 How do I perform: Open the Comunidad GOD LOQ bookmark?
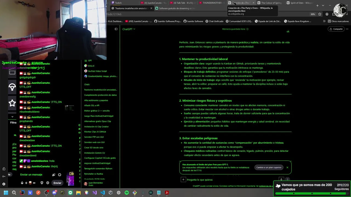point(239,21)
